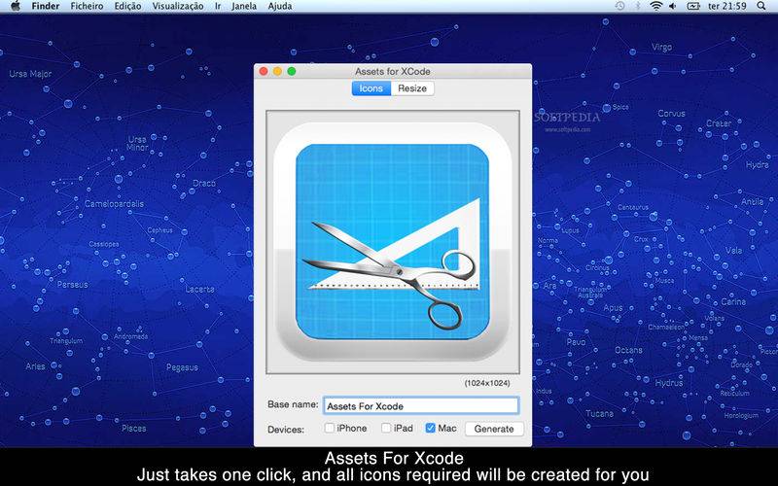The image size is (778, 486).
Task: Click the Bluetooth menu bar icon
Action: tap(638, 6)
